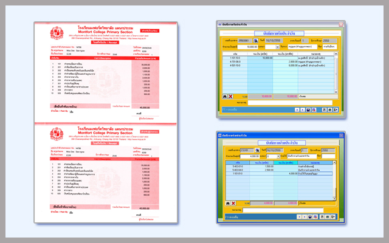Click the credit cell 2,000.00 in the รายรับ grid

coord(285,62)
